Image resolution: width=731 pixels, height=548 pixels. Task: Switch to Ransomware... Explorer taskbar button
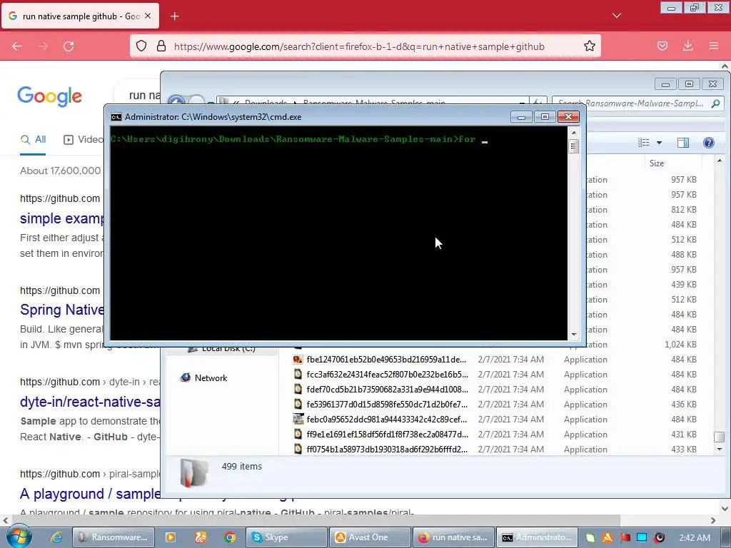pyautogui.click(x=114, y=537)
